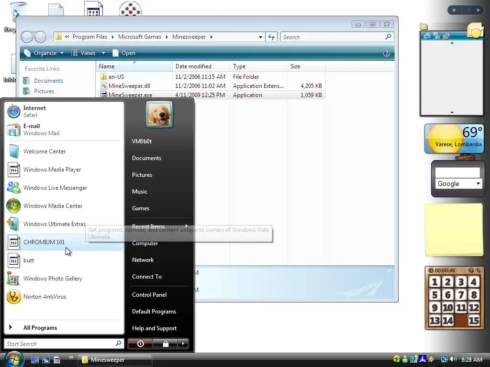Open Network from the Start menu
Image resolution: width=490 pixels, height=367 pixels.
pyautogui.click(x=160, y=260)
